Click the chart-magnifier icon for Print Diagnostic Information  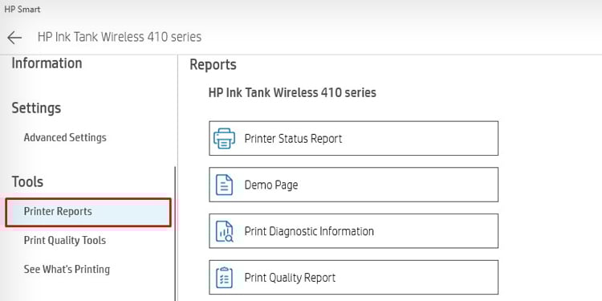tap(224, 231)
